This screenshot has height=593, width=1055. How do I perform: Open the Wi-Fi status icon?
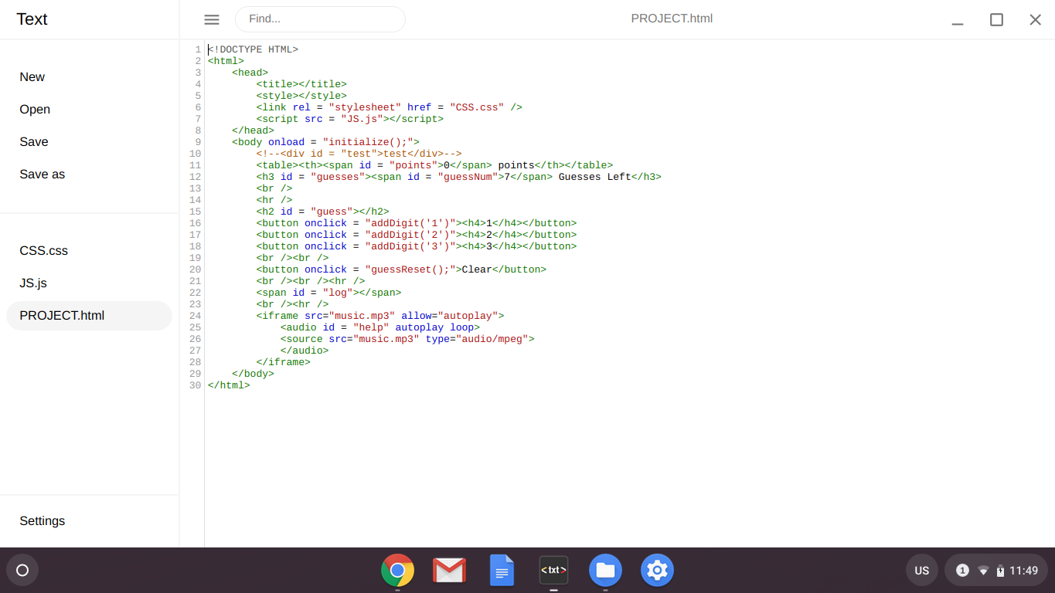pos(983,571)
